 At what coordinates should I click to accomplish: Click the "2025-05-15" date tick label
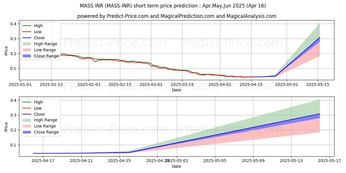(x=318, y=84)
